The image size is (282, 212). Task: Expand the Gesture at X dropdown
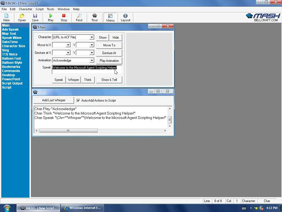coord(68,53)
